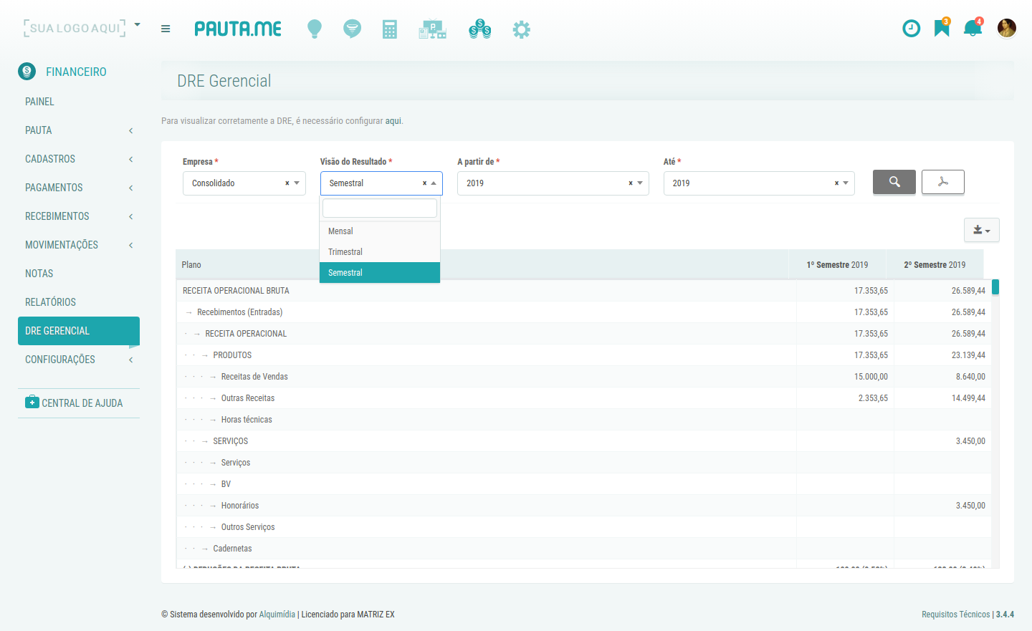Expand the CONFIGURAÇÕES sidebar menu
Image resolution: width=1032 pixels, height=631 pixels.
(79, 360)
